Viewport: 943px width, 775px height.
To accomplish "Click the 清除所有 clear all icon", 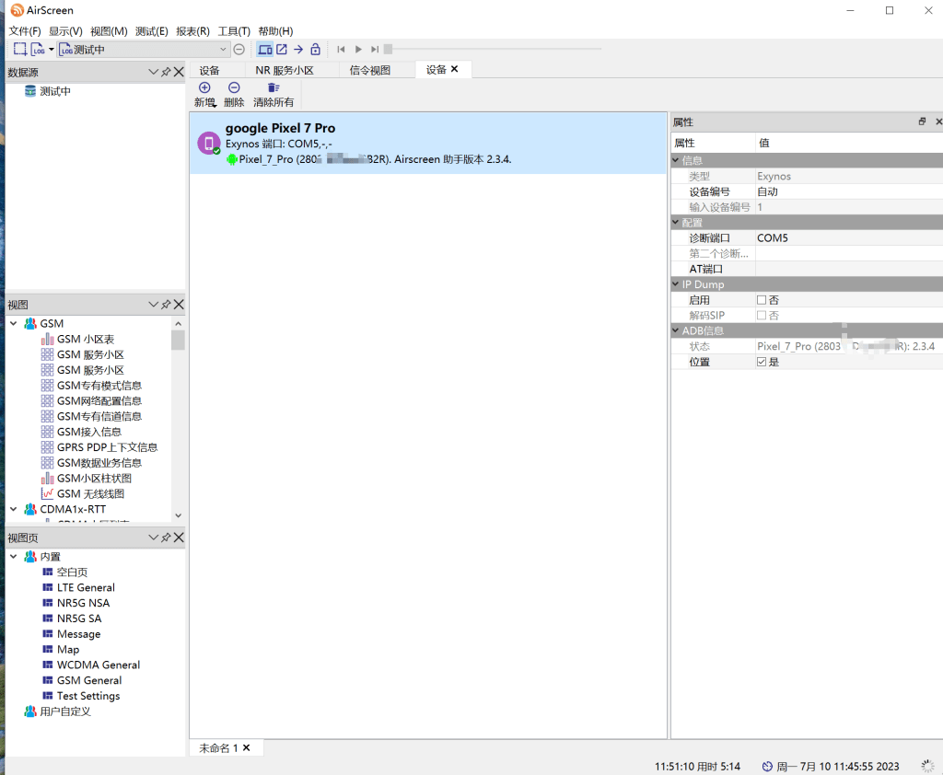I will point(274,87).
